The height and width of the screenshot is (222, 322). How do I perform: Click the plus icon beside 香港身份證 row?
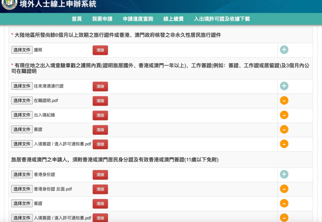click(284, 174)
